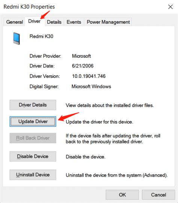The width and height of the screenshot is (178, 203).
Task: Click the Digital Signer label
Action: (44, 86)
